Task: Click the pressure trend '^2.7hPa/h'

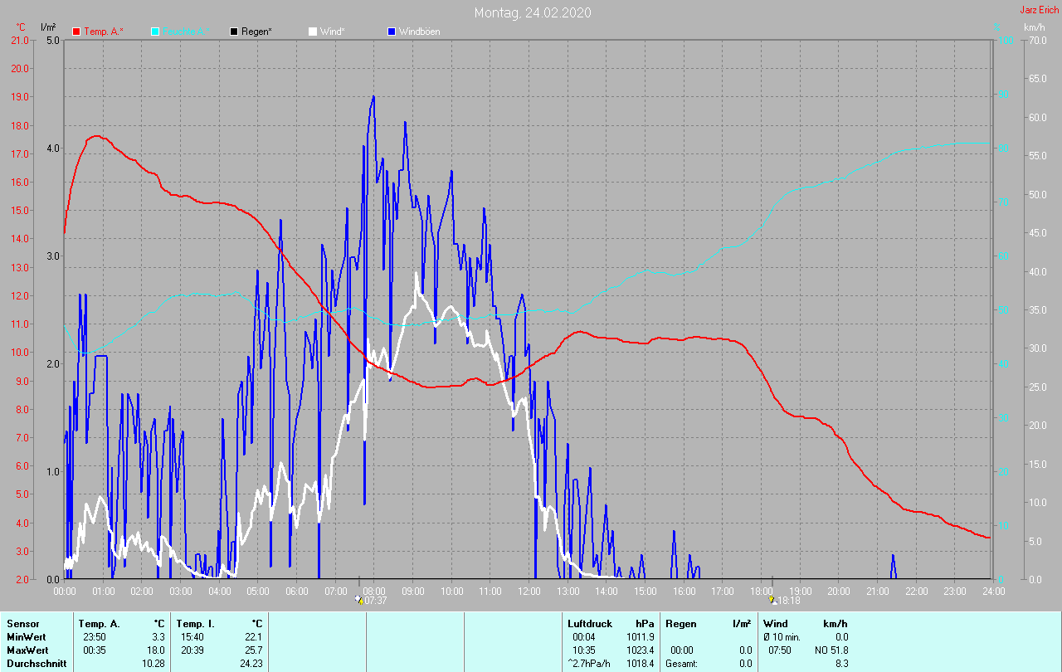Action: coord(590,664)
